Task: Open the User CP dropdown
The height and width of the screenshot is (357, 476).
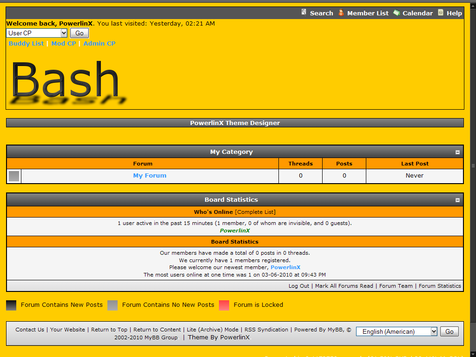Action: (x=37, y=33)
